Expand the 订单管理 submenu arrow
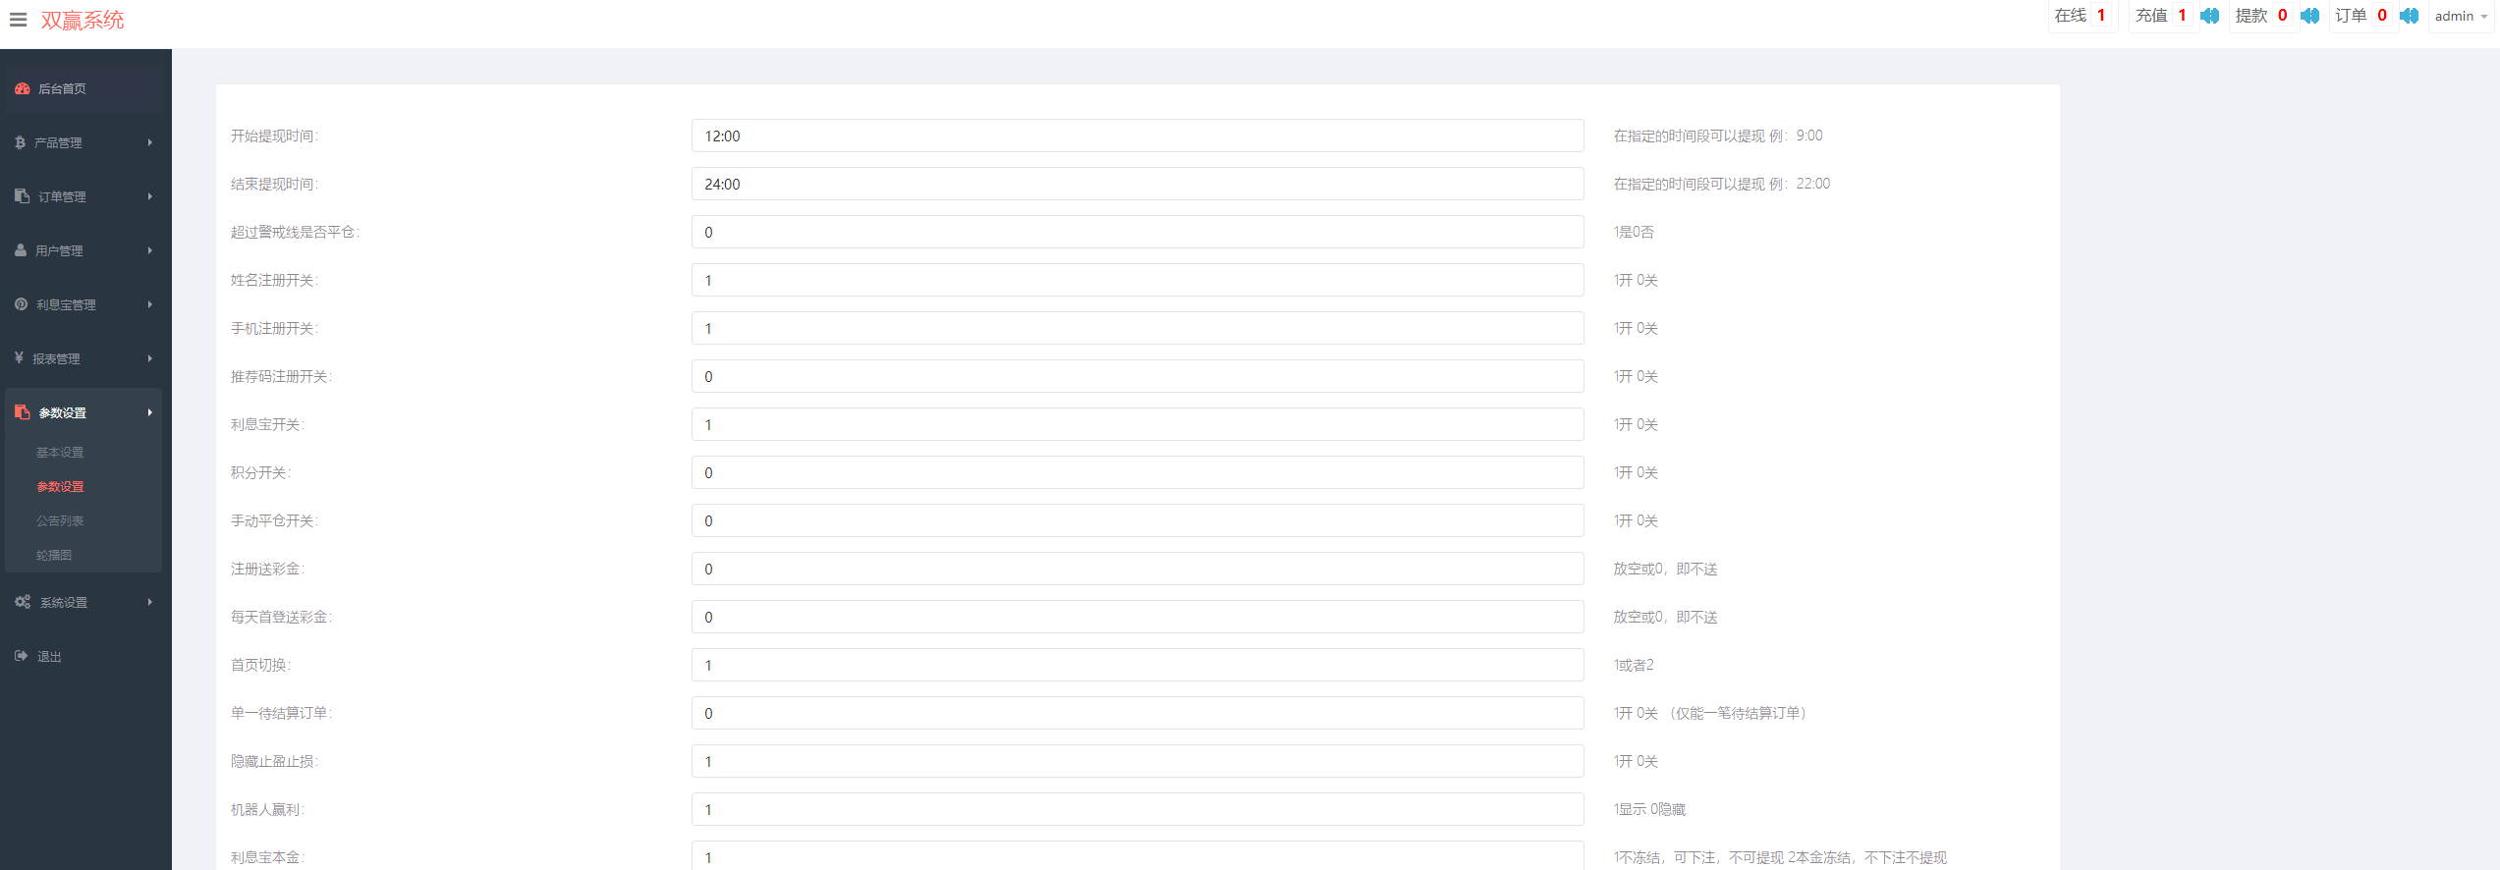Screen dimensions: 2500x870 coord(150,196)
